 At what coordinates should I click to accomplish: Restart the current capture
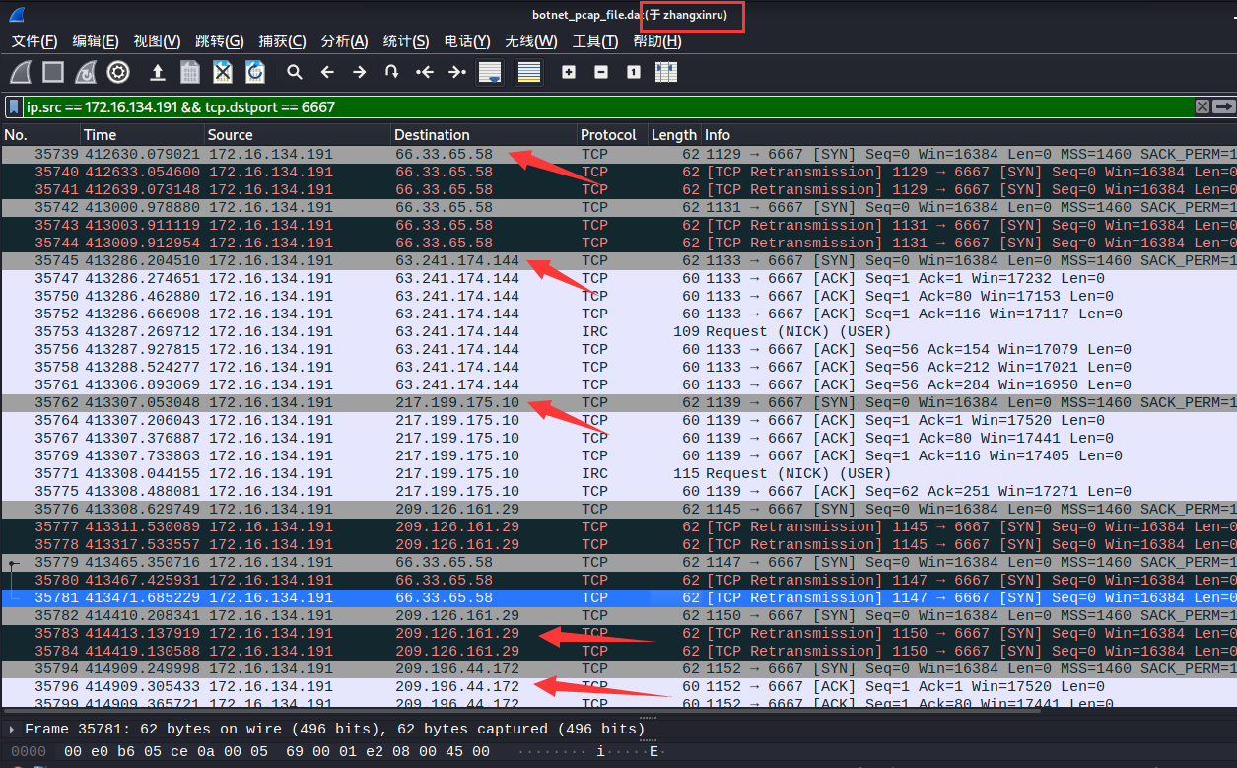point(86,72)
